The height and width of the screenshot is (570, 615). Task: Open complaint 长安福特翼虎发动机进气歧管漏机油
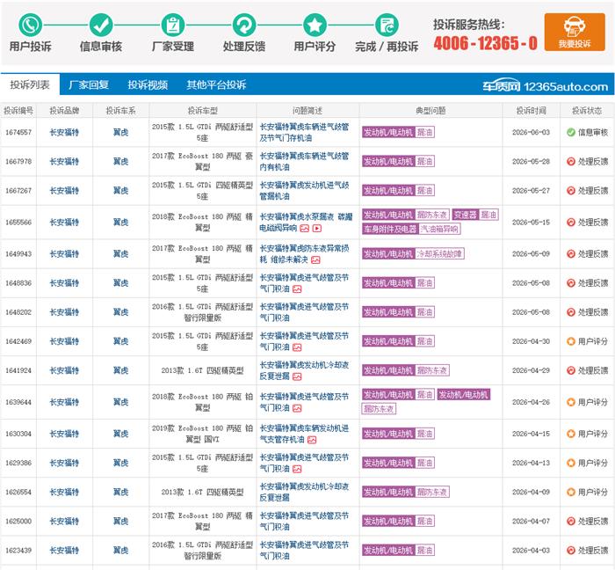pyautogui.click(x=304, y=190)
